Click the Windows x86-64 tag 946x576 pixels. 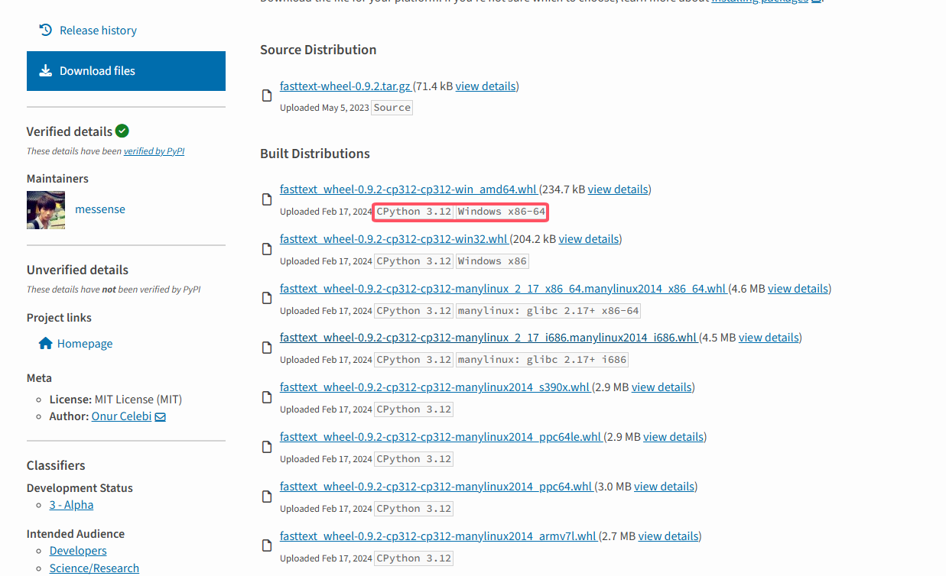pos(502,212)
